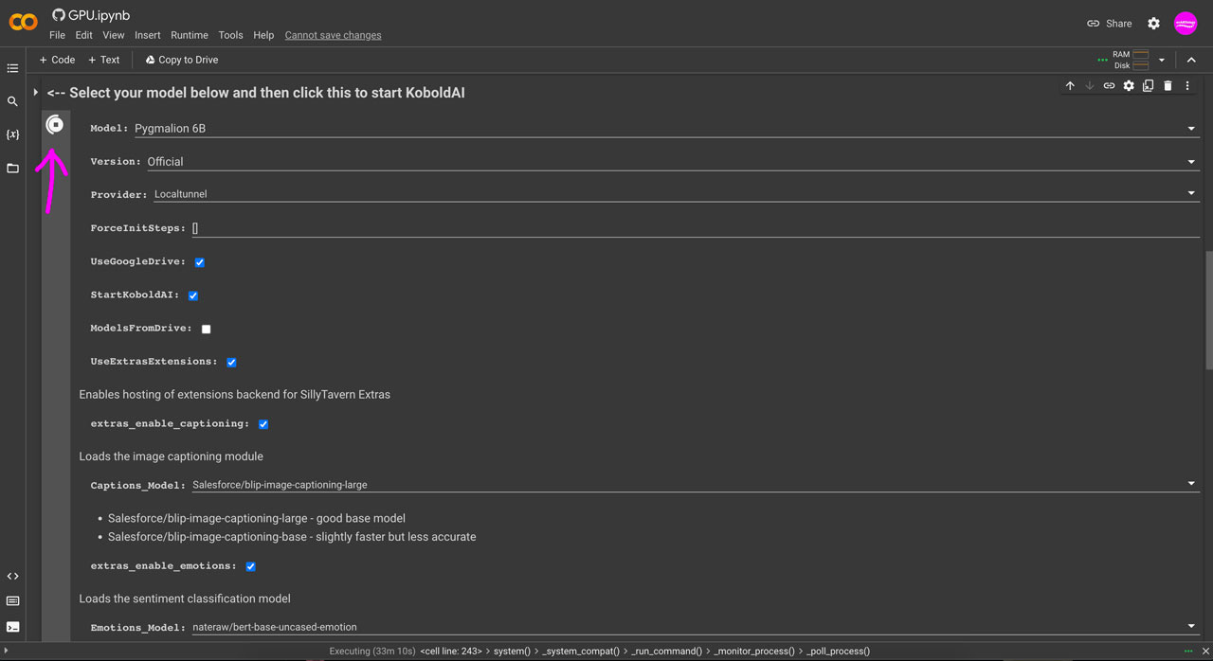Viewport: 1213px width, 661px height.
Task: Click the Executing status text in footer
Action: [371, 652]
